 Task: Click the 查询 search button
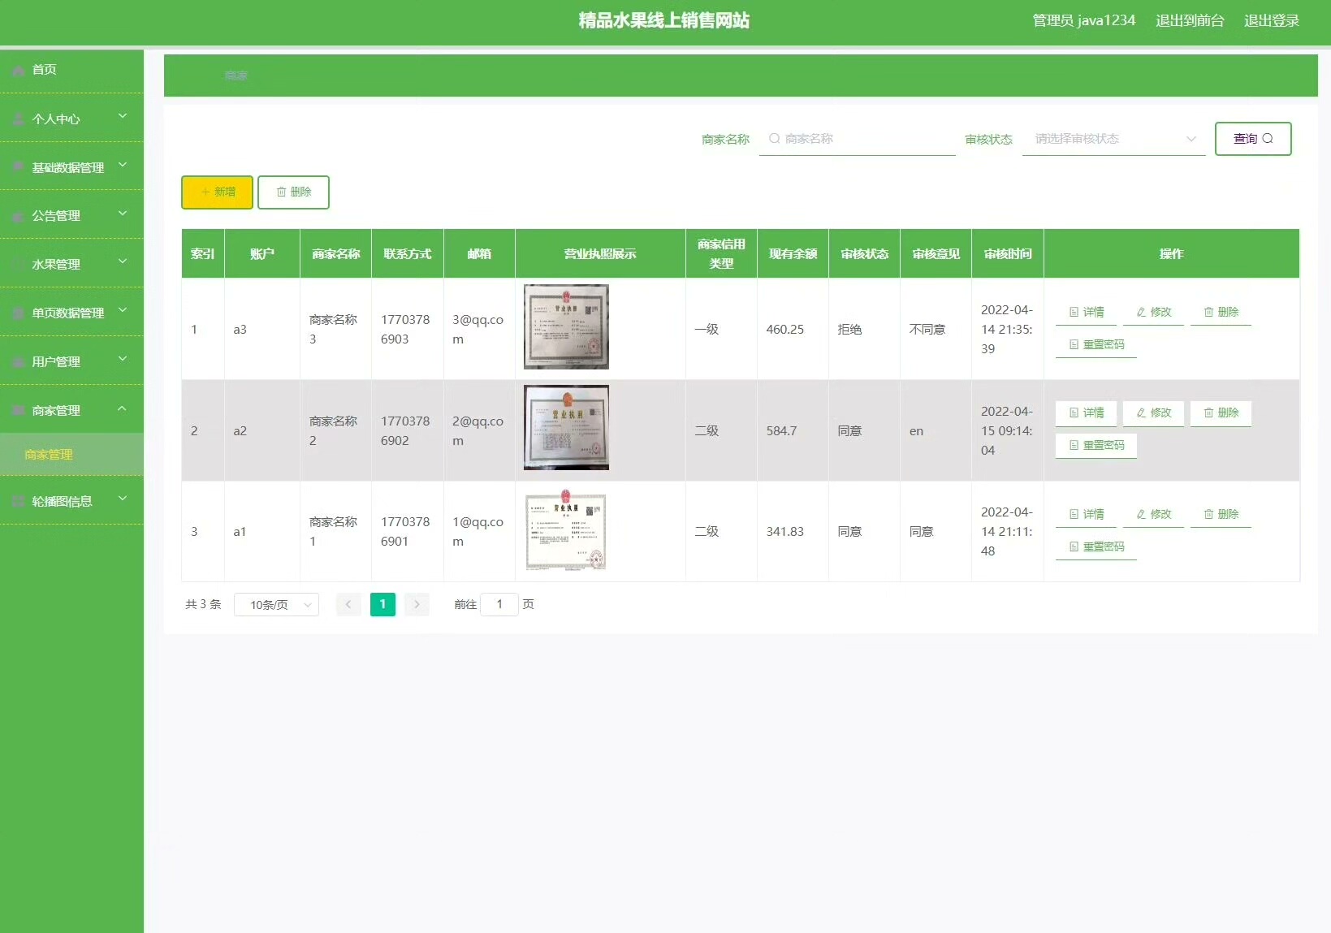1252,139
